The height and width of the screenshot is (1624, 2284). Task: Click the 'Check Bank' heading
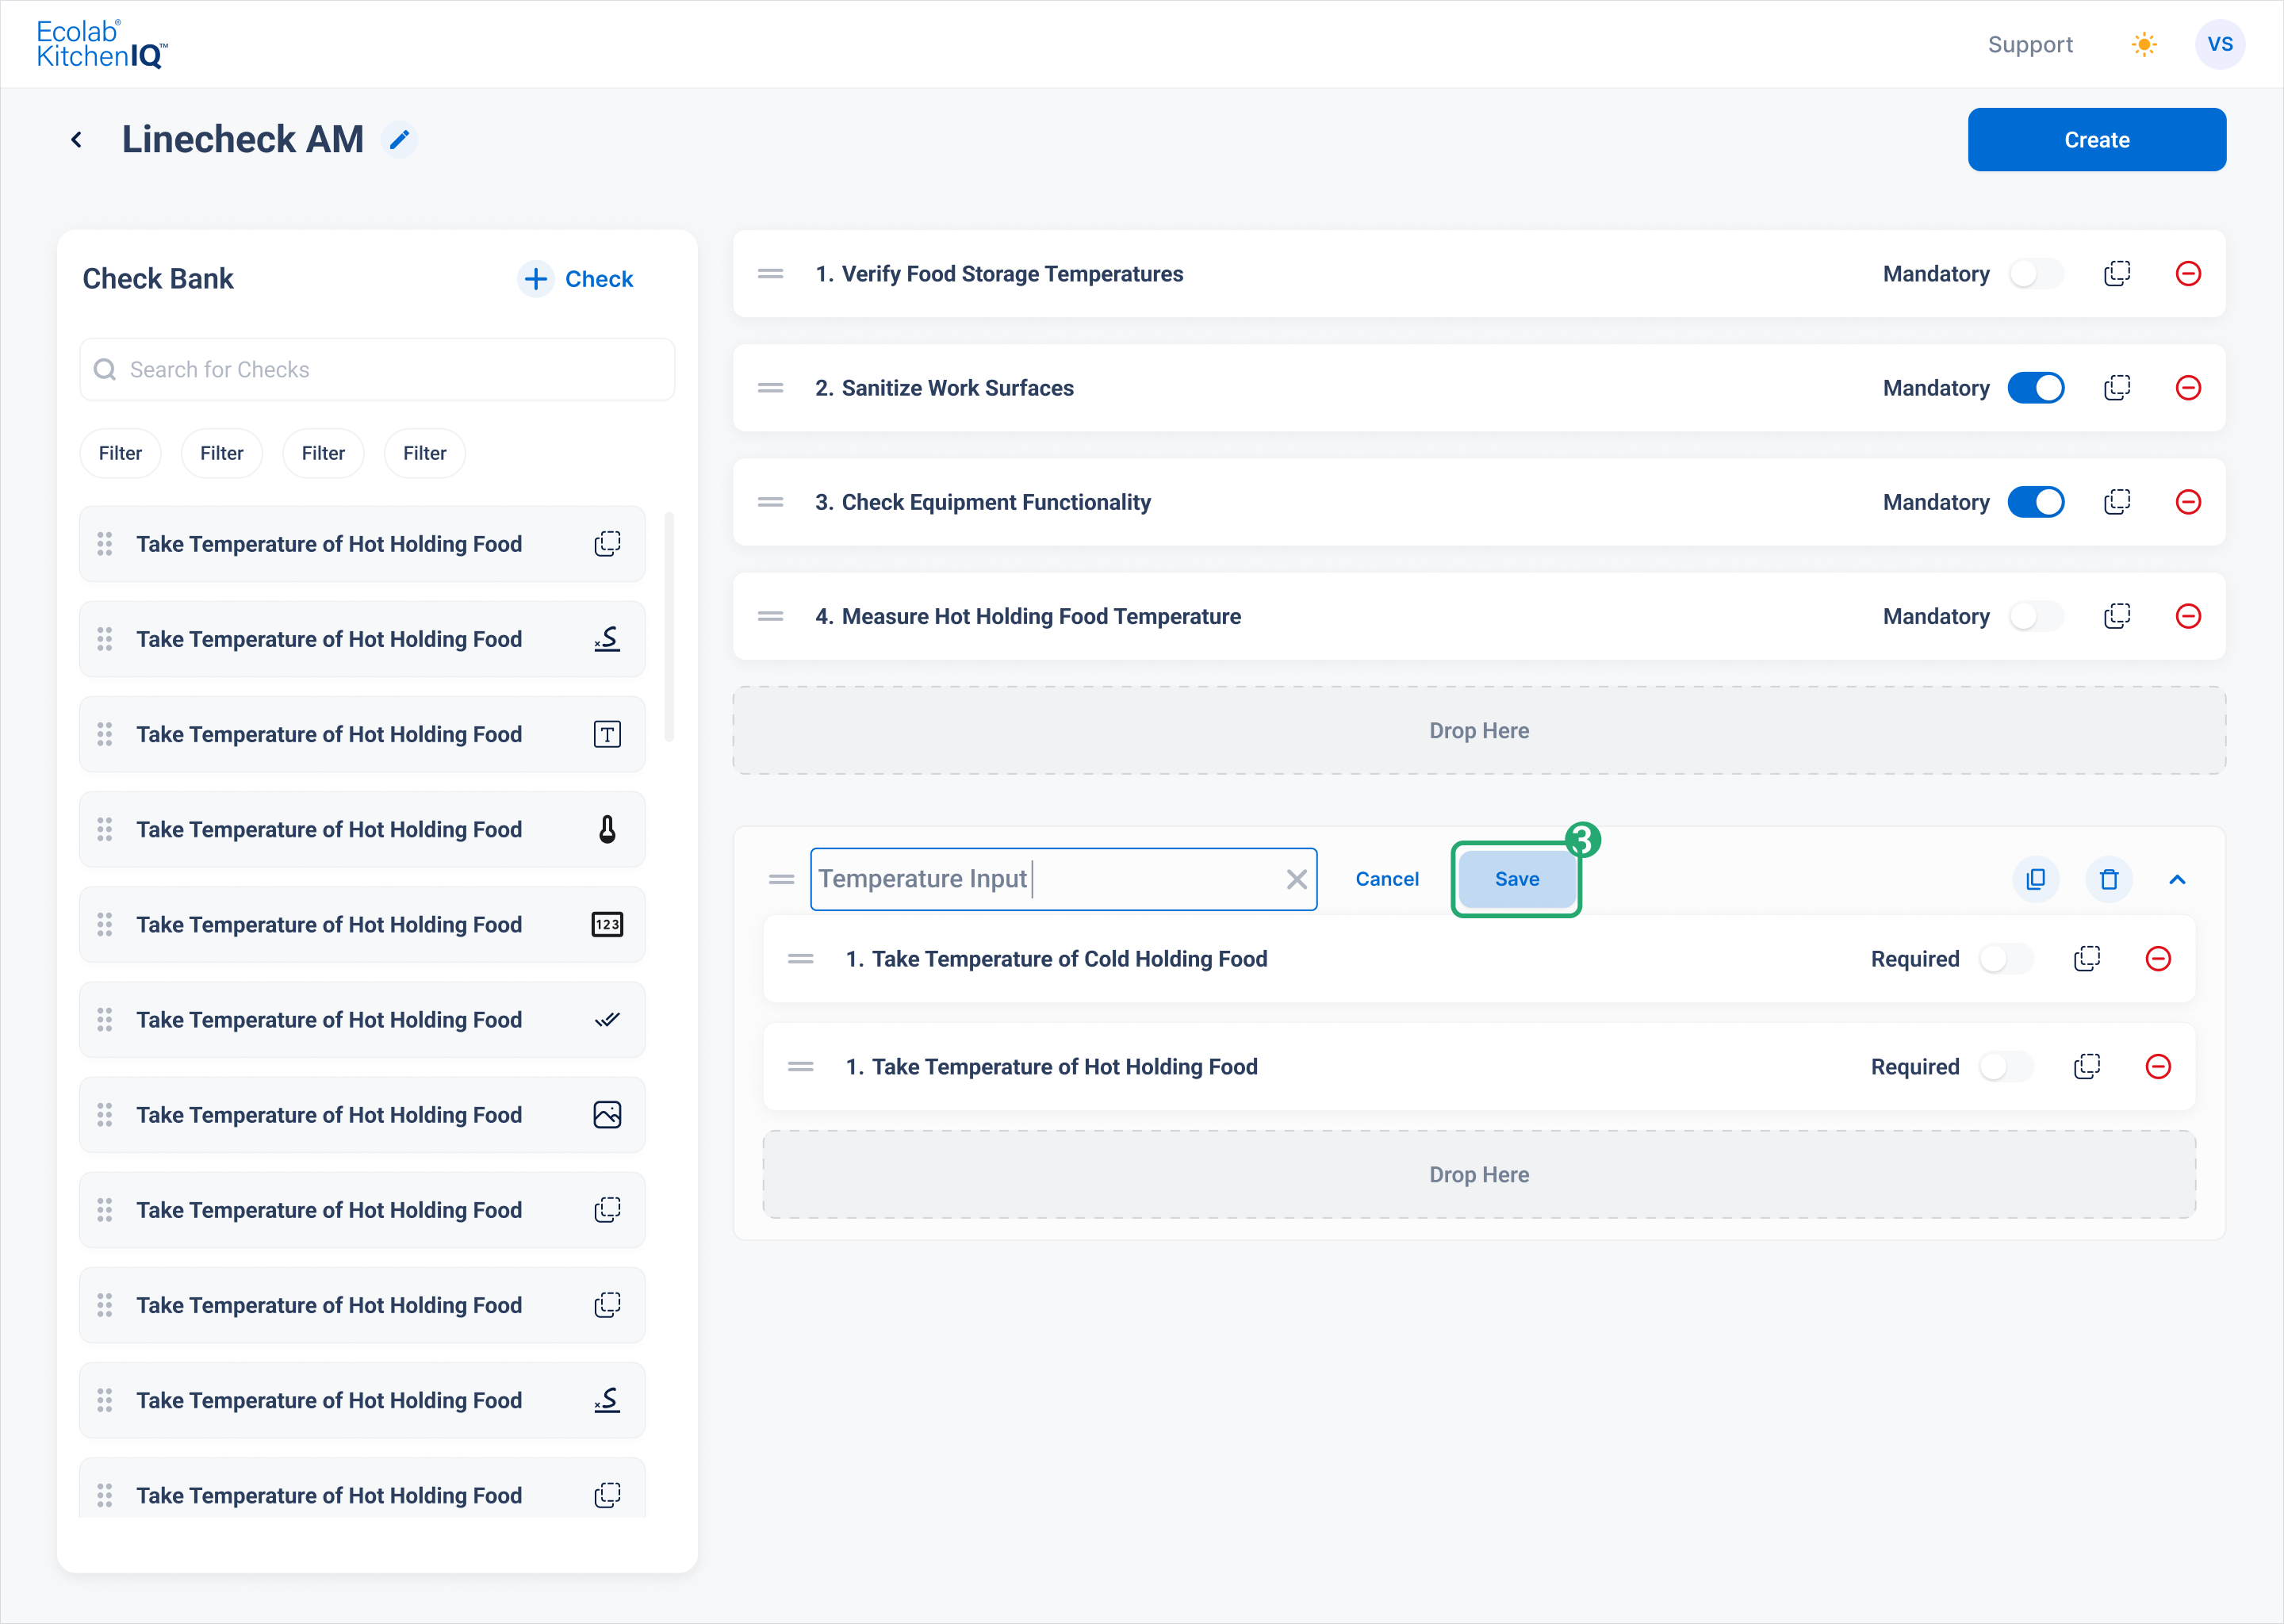[158, 279]
